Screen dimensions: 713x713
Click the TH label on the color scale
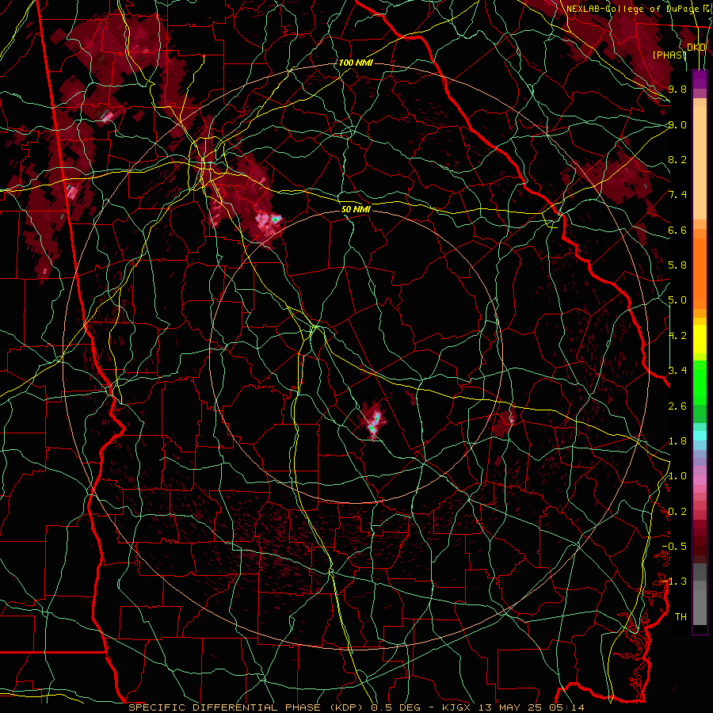(681, 617)
